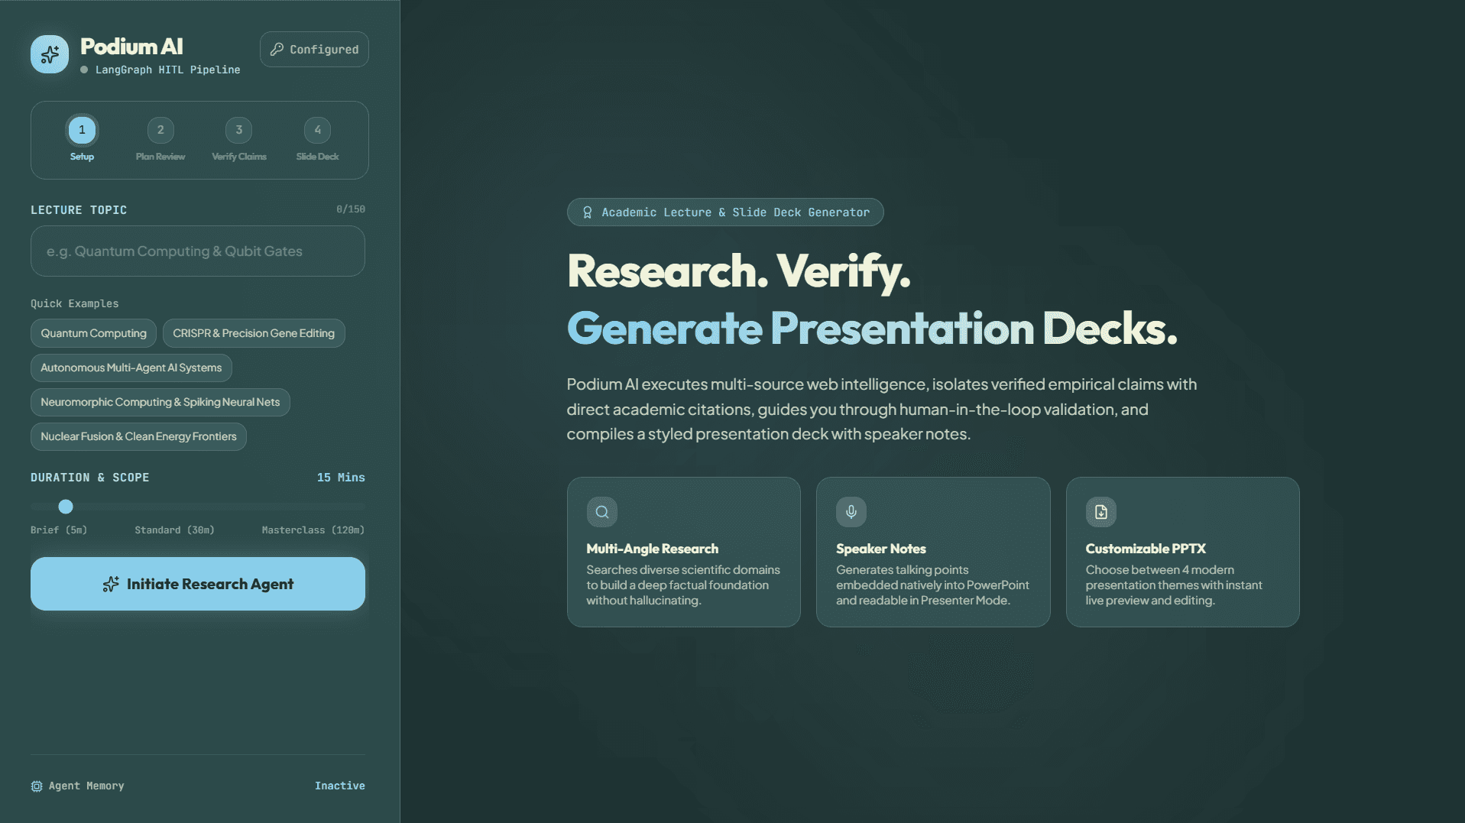Click the Inactive agent memory status
This screenshot has height=823, width=1465.
[x=340, y=786]
